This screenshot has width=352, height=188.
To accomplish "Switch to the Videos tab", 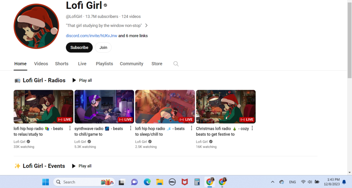I will (41, 64).
